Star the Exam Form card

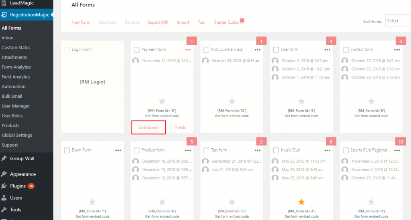coord(92,202)
